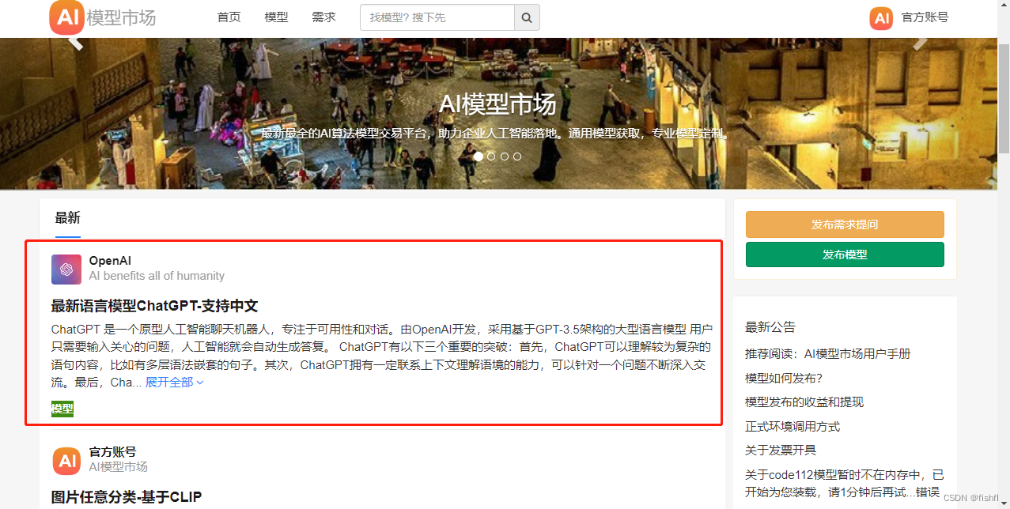
Task: Select the third carousel dot
Action: [505, 156]
